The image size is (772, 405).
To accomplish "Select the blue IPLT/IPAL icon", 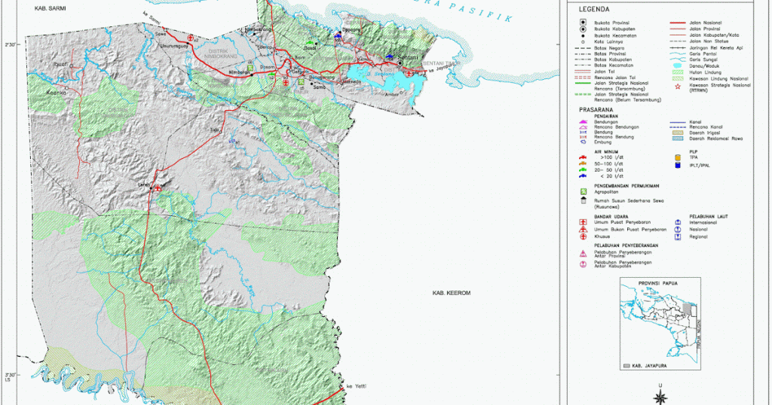I will (678, 166).
